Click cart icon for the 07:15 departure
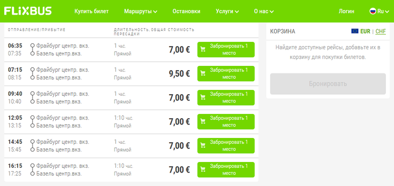 [x=203, y=74]
